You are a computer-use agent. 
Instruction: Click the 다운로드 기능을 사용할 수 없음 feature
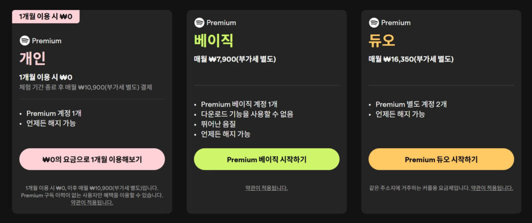pos(250,114)
